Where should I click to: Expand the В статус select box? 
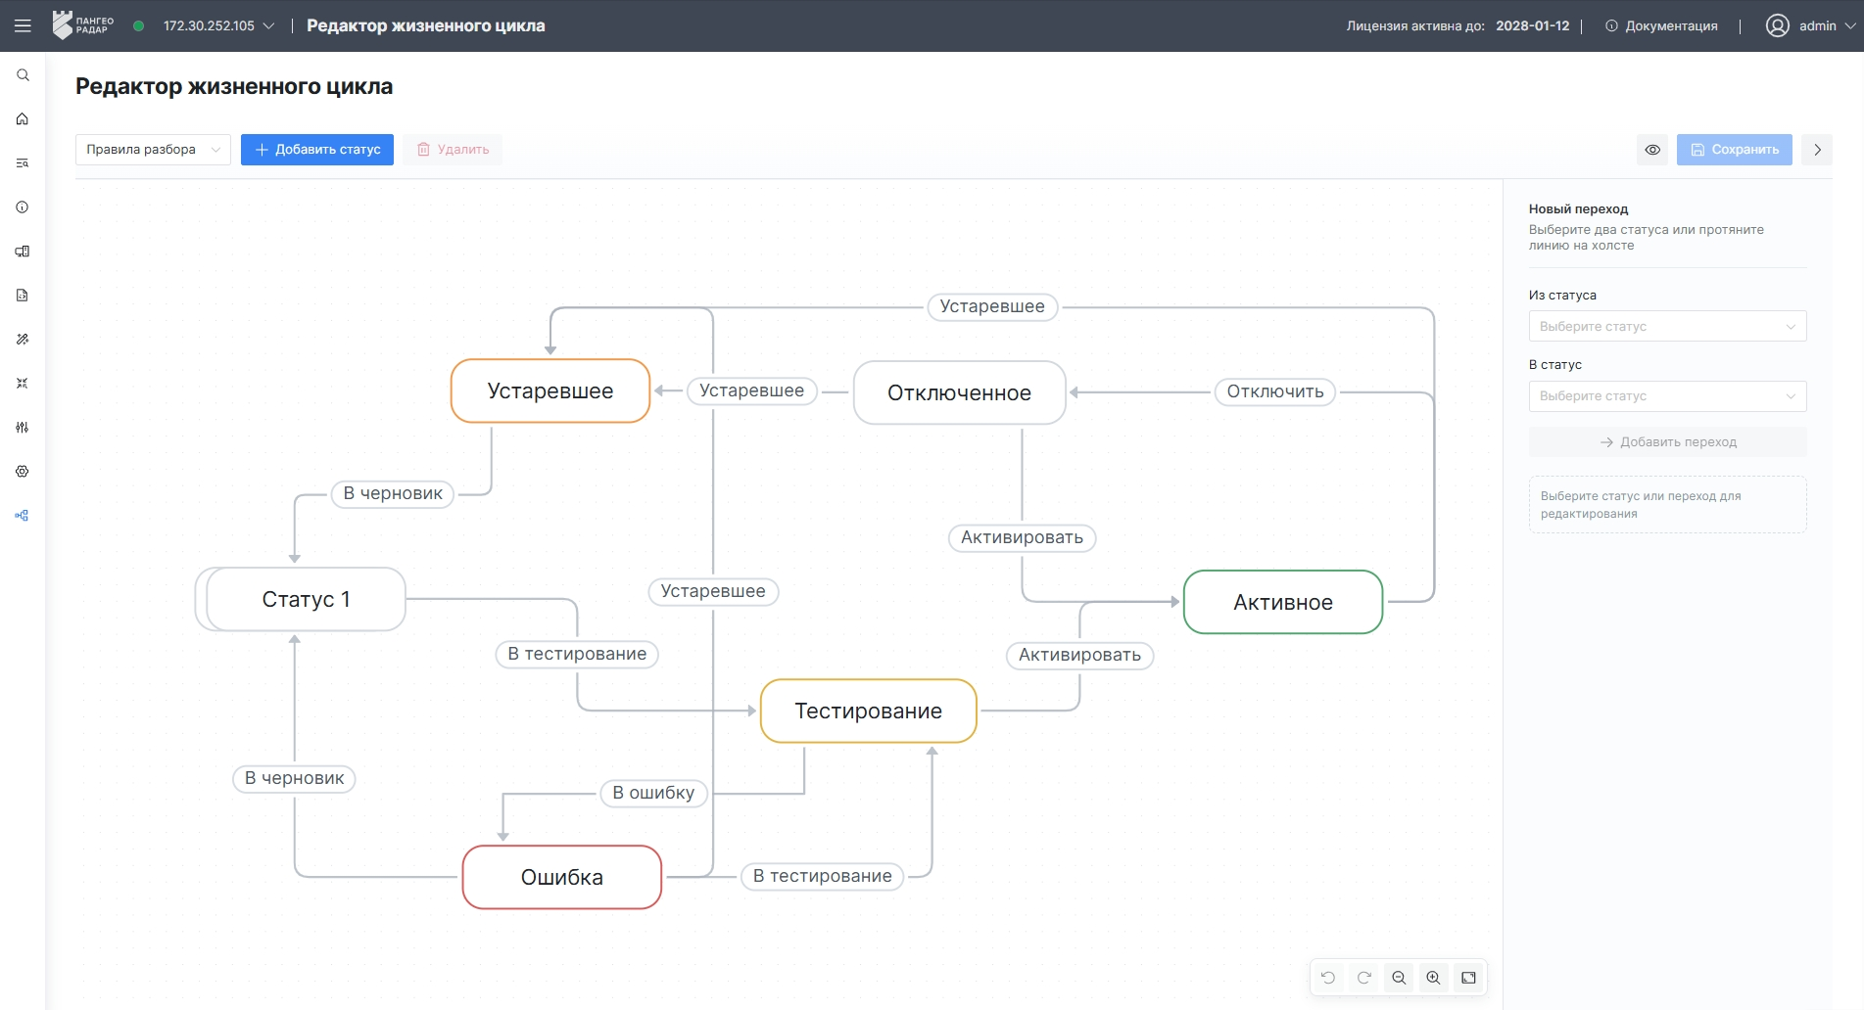pyautogui.click(x=1667, y=396)
